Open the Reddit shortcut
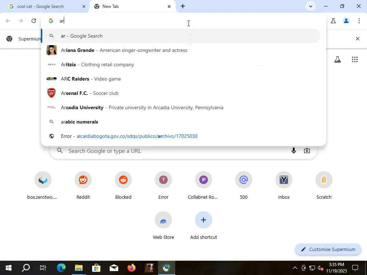This screenshot has width=367, height=275. (x=83, y=185)
